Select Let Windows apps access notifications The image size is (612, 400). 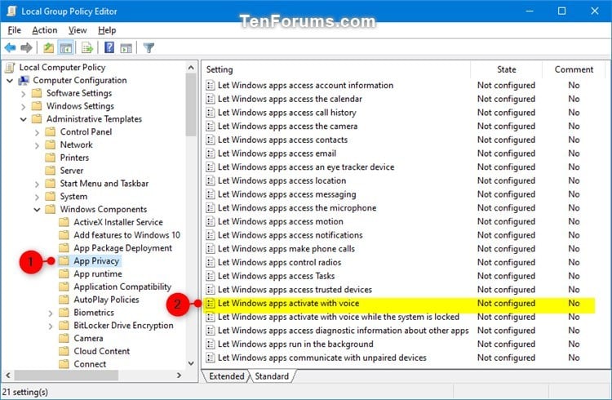click(290, 235)
